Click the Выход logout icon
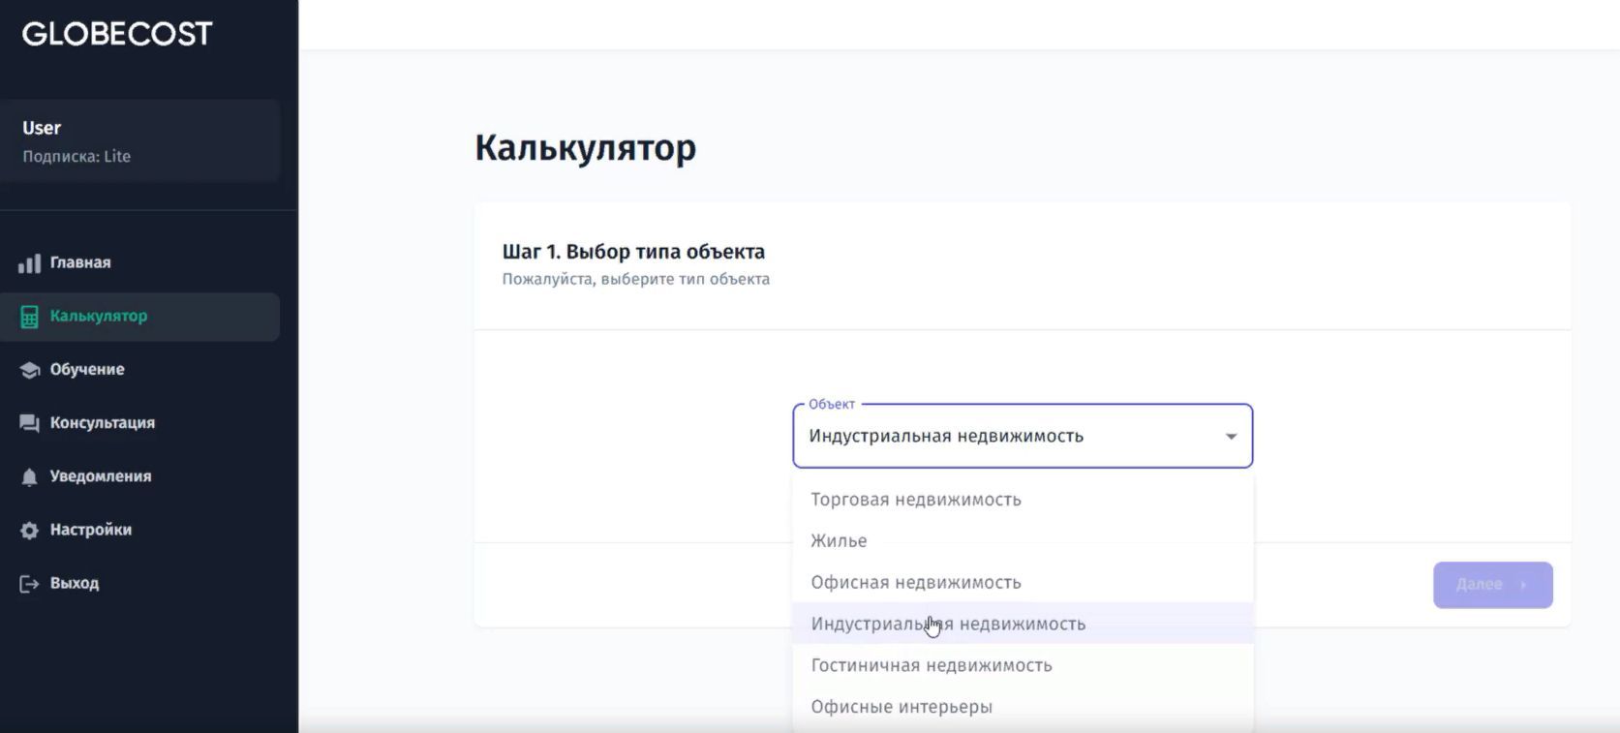Screen dimensions: 1620x733 point(30,584)
